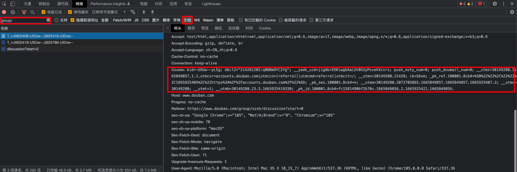The height and width of the screenshot is (172, 517).
Task: Stop recording network log
Action: [x=4, y=12]
